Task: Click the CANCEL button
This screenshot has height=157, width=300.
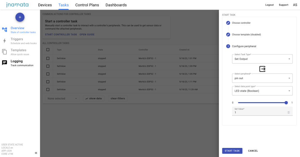Action: (x=253, y=151)
